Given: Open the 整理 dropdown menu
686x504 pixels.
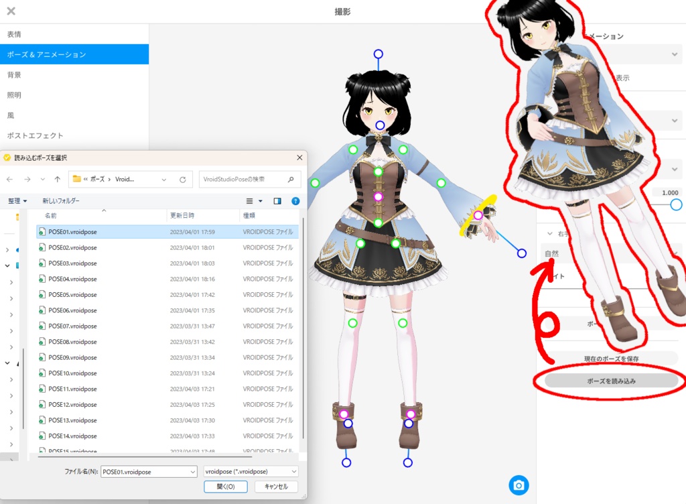Looking at the screenshot, I should (x=17, y=200).
